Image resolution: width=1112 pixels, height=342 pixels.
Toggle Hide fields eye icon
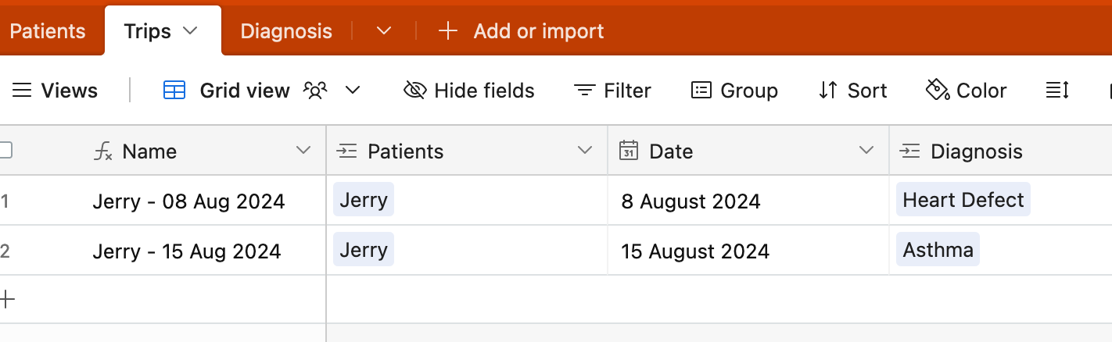(x=415, y=91)
